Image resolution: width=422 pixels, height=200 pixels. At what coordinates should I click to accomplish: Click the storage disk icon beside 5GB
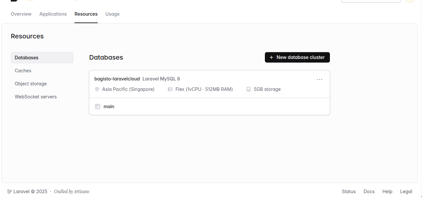click(x=249, y=89)
